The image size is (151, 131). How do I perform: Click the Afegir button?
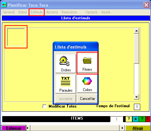point(138,128)
